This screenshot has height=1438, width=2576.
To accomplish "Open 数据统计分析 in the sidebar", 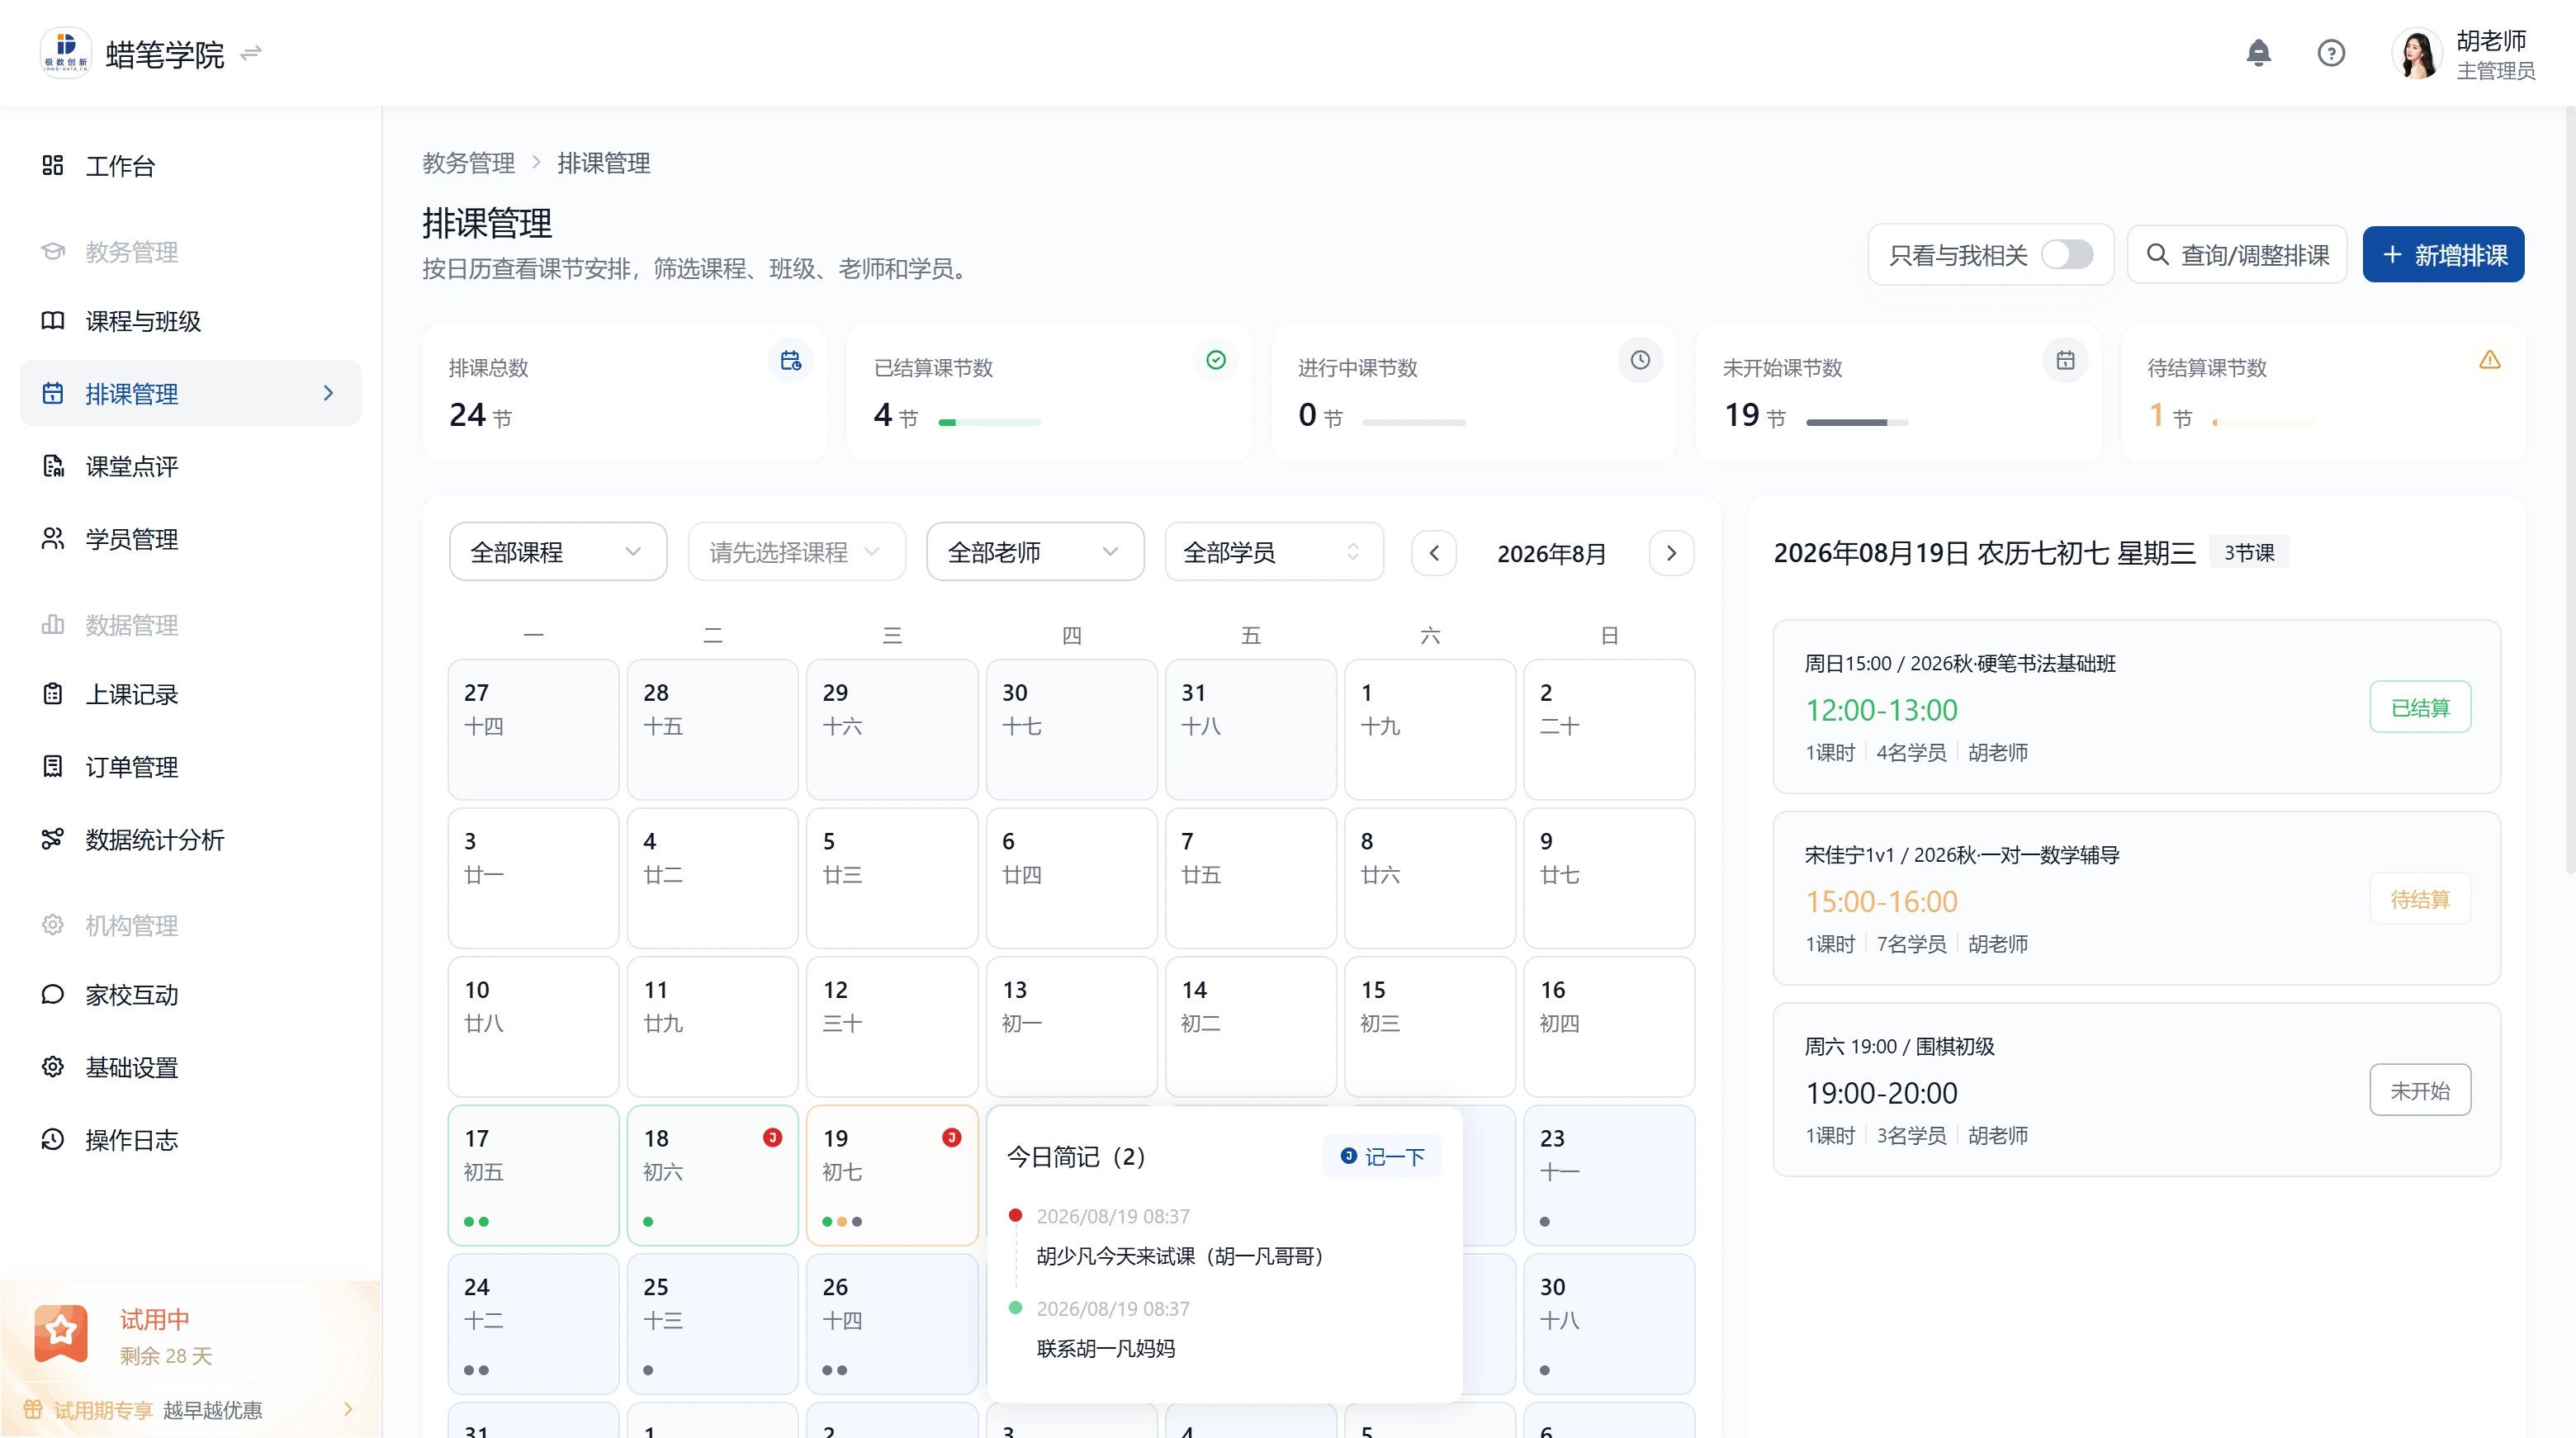I will 190,840.
